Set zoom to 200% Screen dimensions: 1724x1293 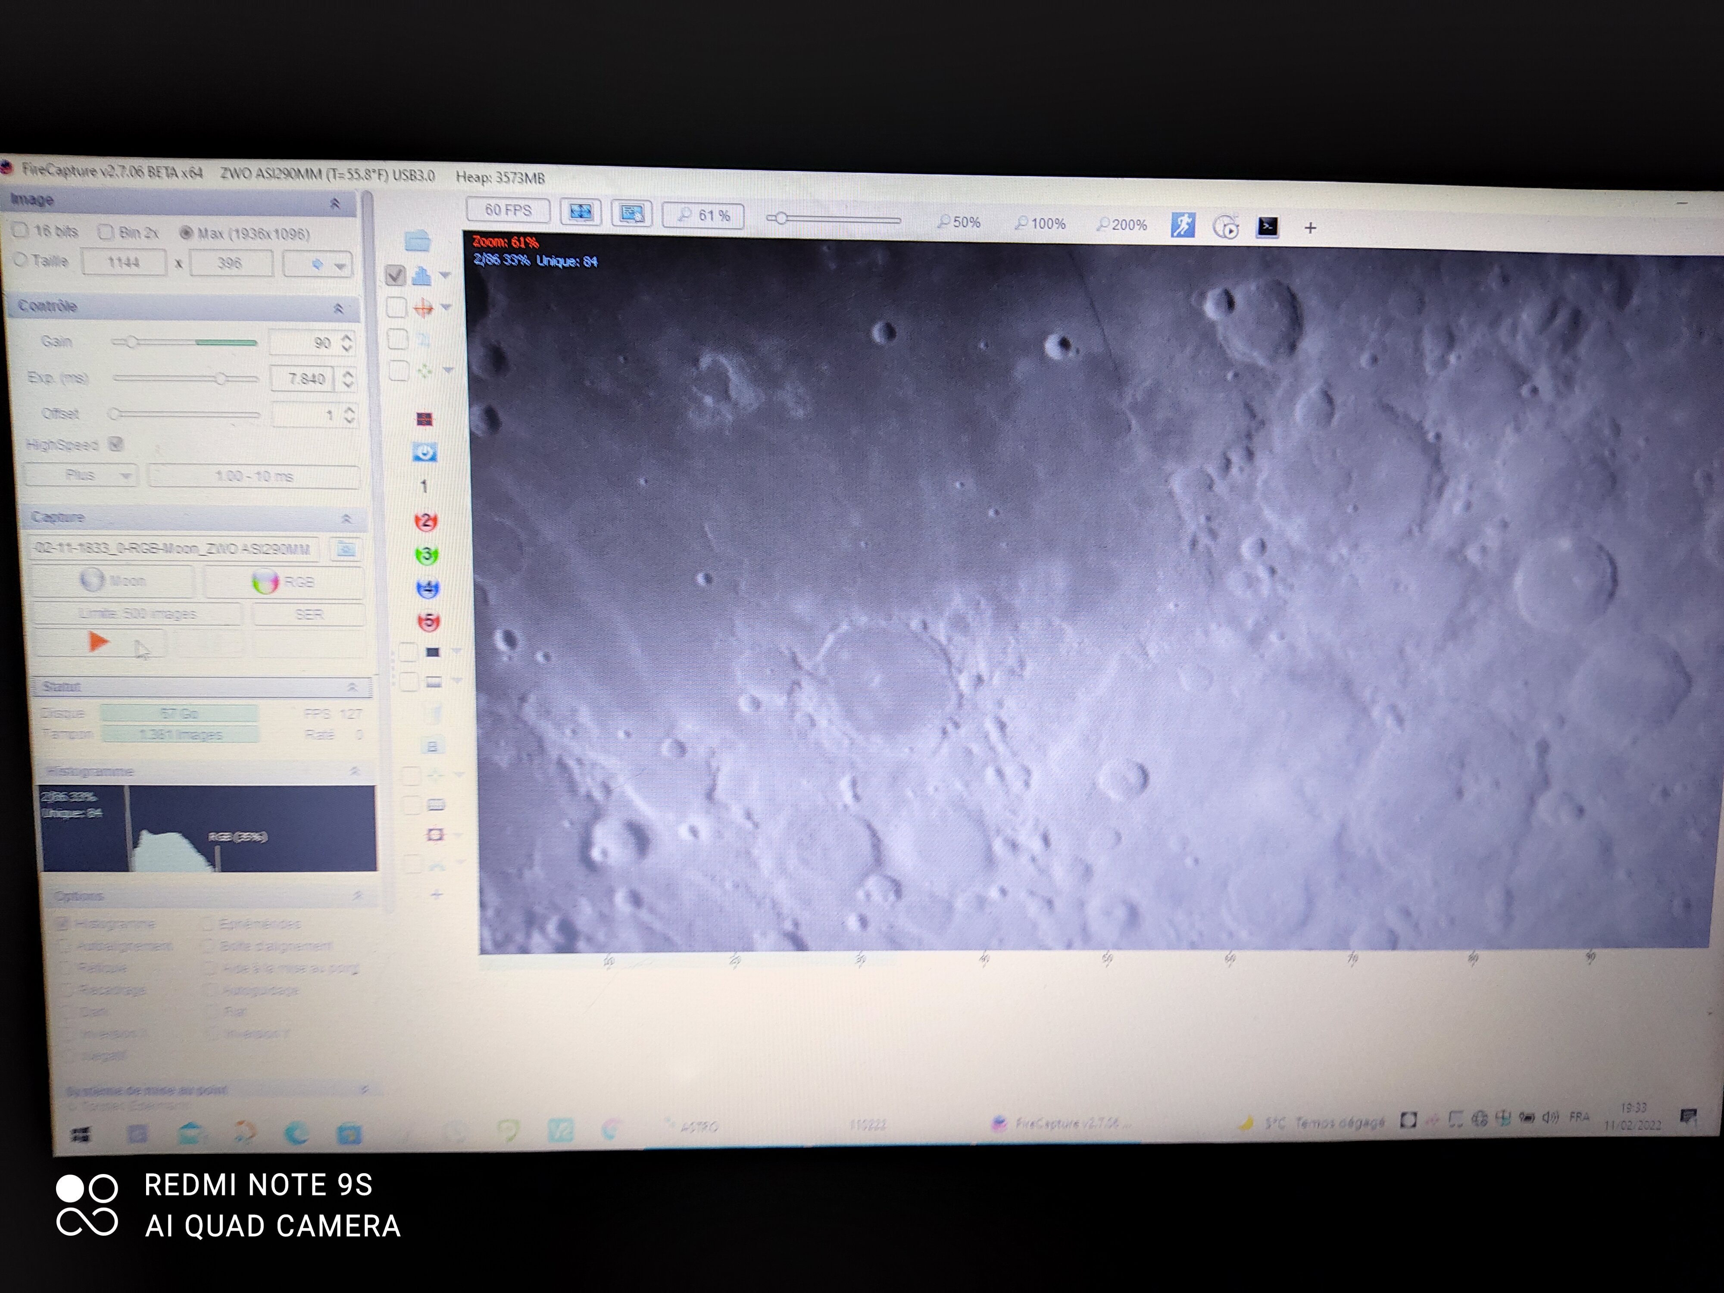(x=1121, y=225)
